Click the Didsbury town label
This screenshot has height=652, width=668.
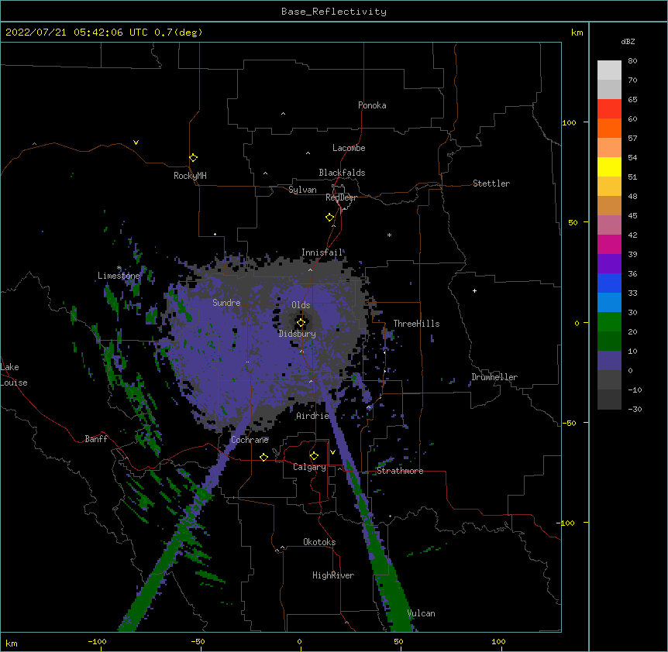(x=298, y=334)
